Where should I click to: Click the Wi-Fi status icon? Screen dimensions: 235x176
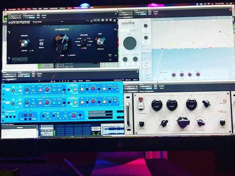pyautogui.click(x=209, y=4)
